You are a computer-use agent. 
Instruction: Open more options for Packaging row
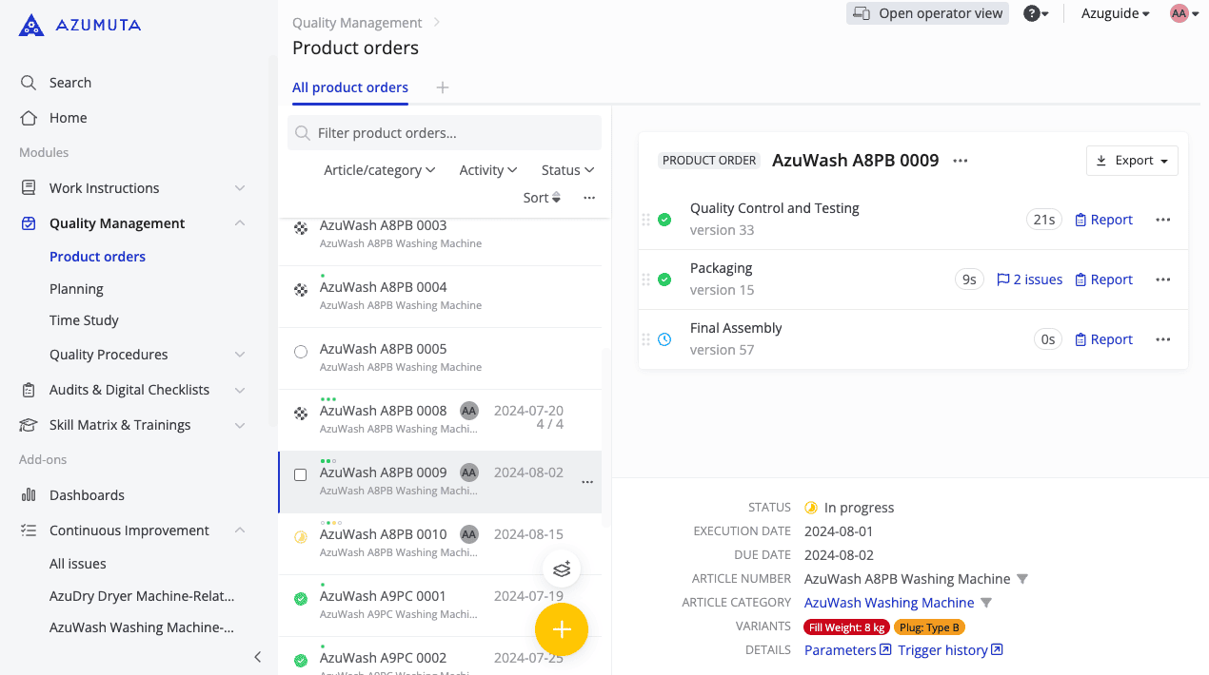[x=1162, y=280]
